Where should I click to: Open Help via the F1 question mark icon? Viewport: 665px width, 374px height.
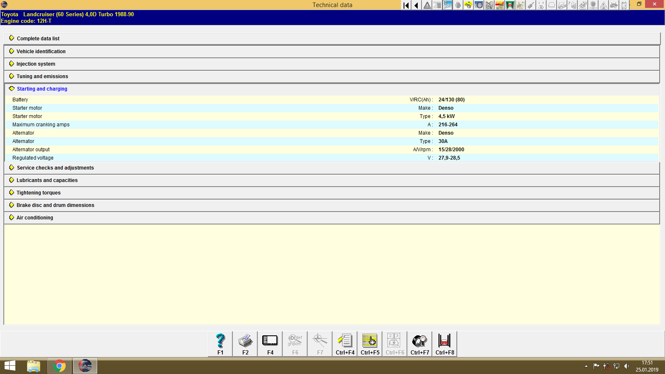point(220,344)
